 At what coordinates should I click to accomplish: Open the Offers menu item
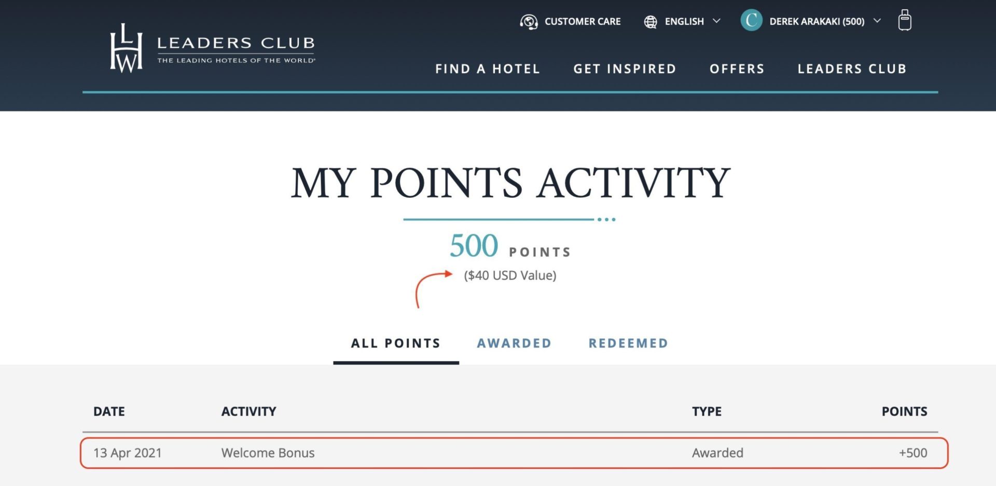click(x=737, y=69)
